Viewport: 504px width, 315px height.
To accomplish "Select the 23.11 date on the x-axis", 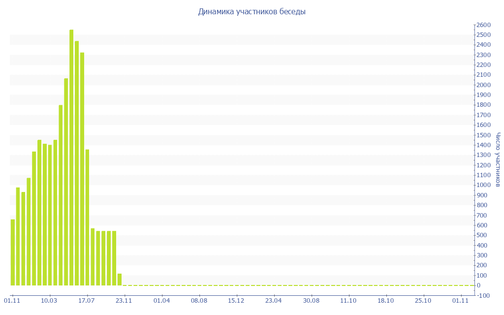I will 124,300.
